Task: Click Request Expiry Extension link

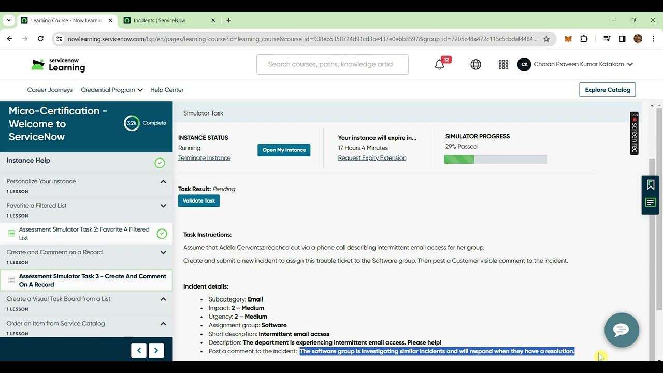Action: pos(372,158)
